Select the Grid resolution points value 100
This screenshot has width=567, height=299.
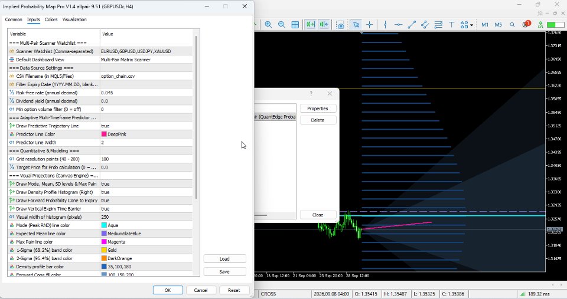[146, 159]
